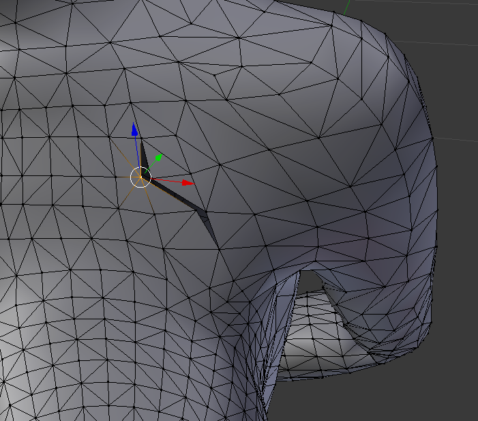Click the blue Z-axis arrow of the manipulator
The image size is (478, 421).
pos(134,130)
